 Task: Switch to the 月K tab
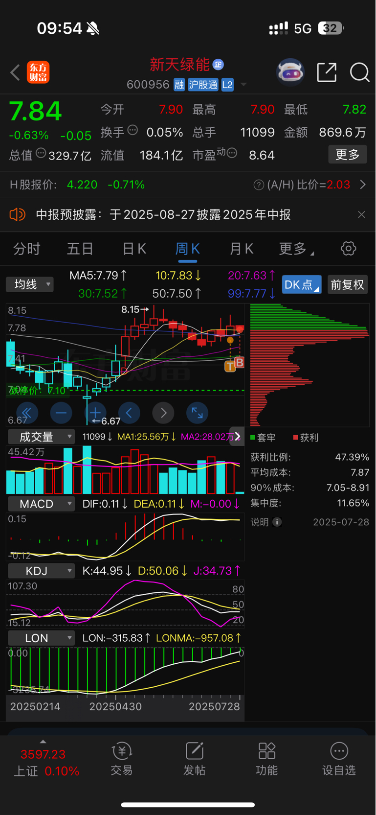pyautogui.click(x=242, y=249)
